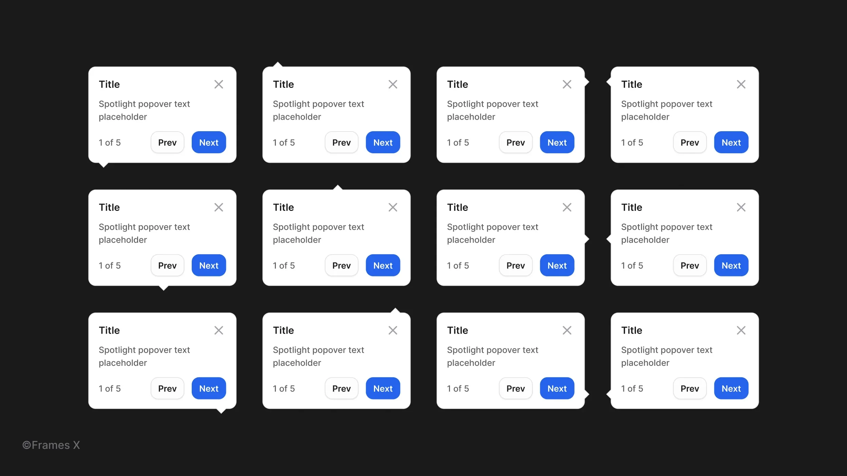Viewport: 847px width, 476px height.
Task: Click the close icon on top-left card
Action: pos(219,84)
